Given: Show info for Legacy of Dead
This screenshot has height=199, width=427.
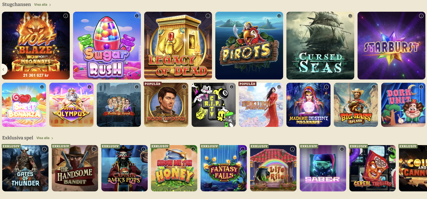Looking at the screenshot, I should [x=208, y=16].
